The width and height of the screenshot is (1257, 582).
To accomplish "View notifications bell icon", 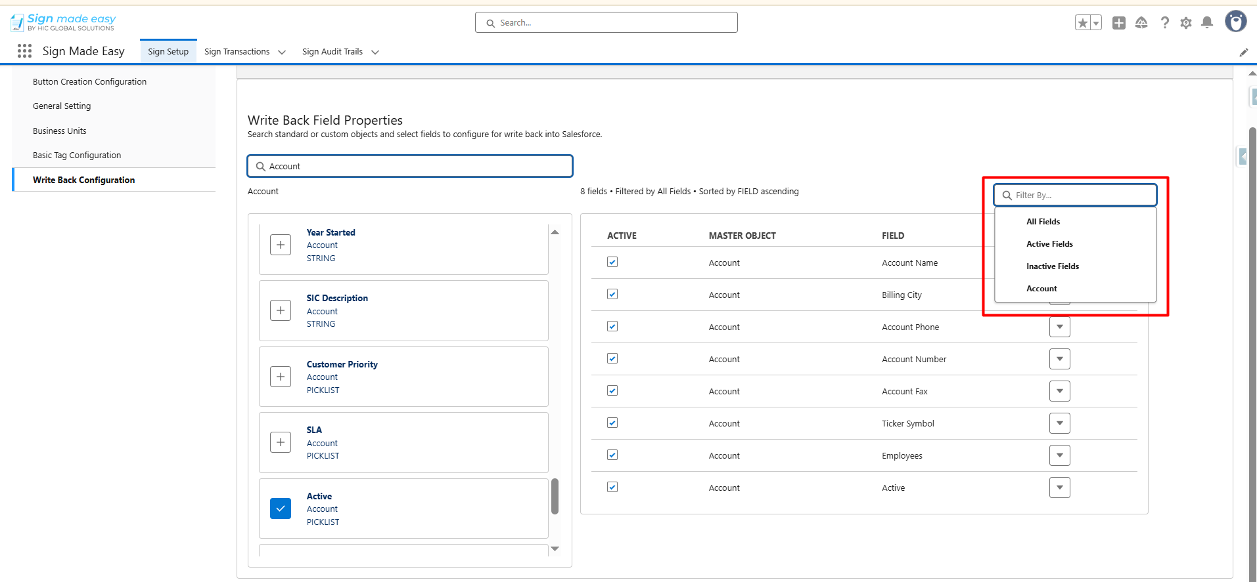I will click(1206, 23).
